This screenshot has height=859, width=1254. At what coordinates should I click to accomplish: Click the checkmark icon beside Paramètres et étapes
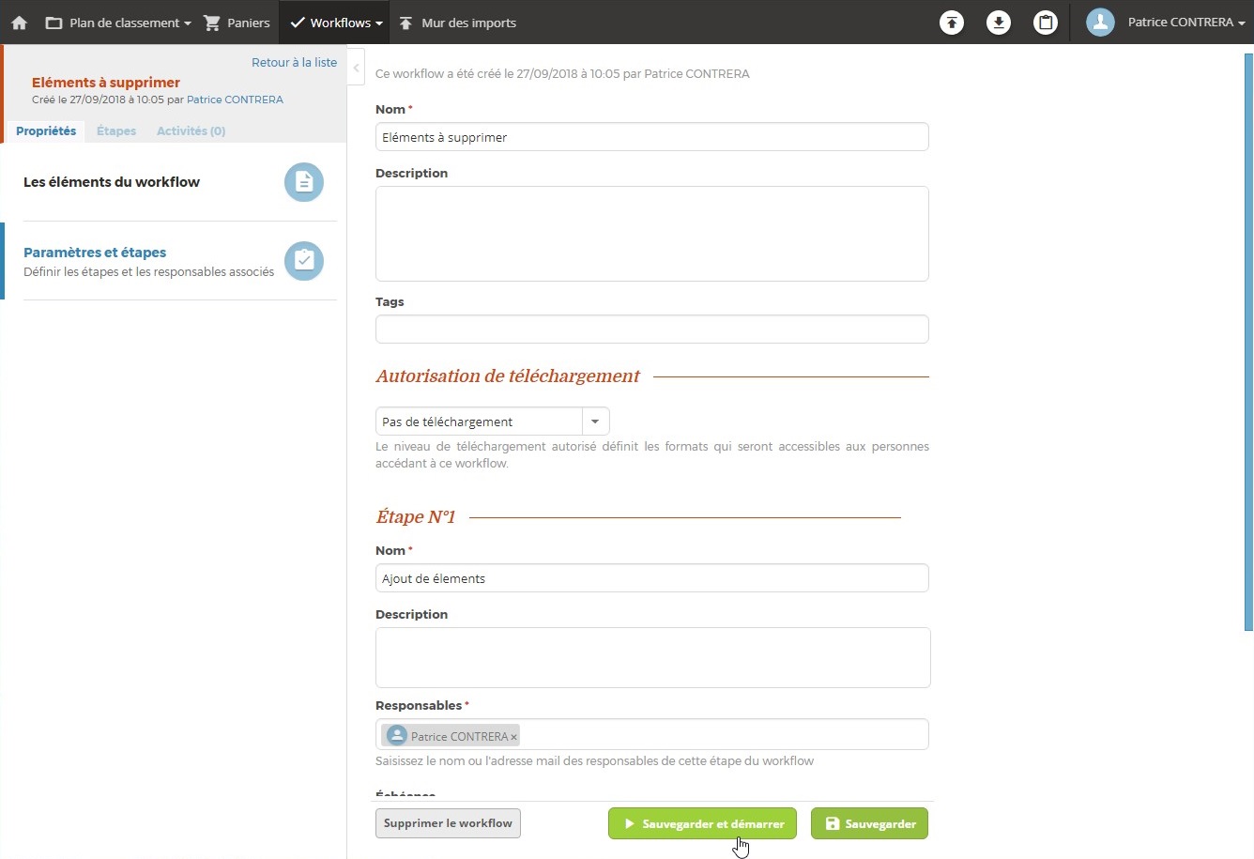pyautogui.click(x=303, y=260)
